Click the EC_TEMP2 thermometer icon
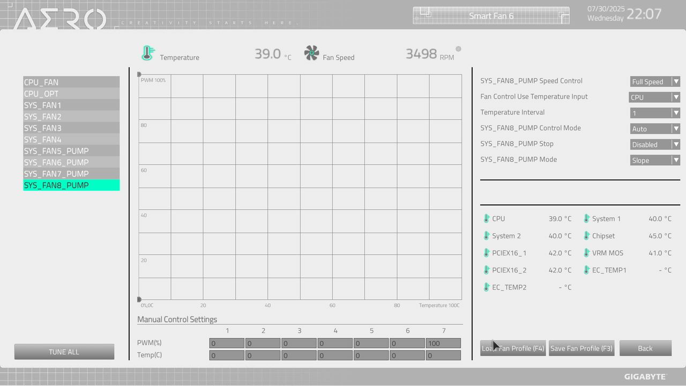Viewport: 686px width, 386px height. [486, 287]
